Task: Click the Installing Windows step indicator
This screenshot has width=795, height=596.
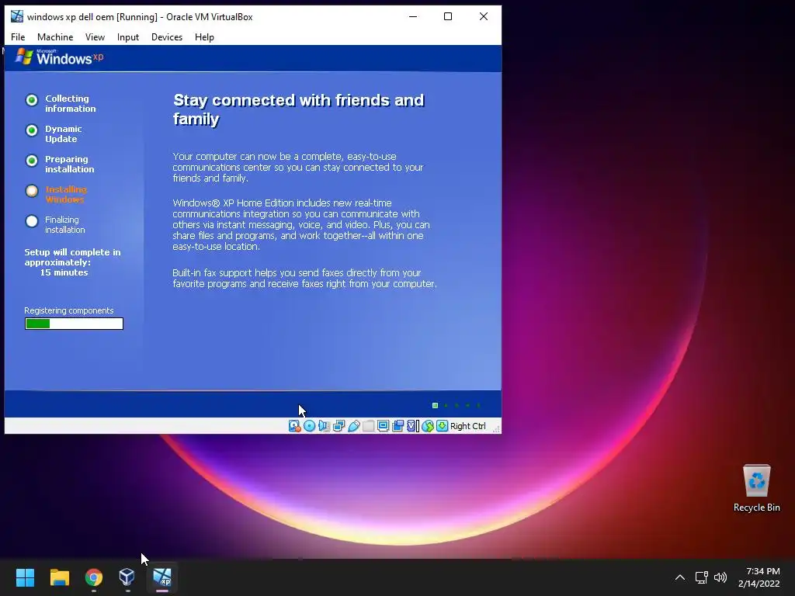Action: tap(32, 191)
